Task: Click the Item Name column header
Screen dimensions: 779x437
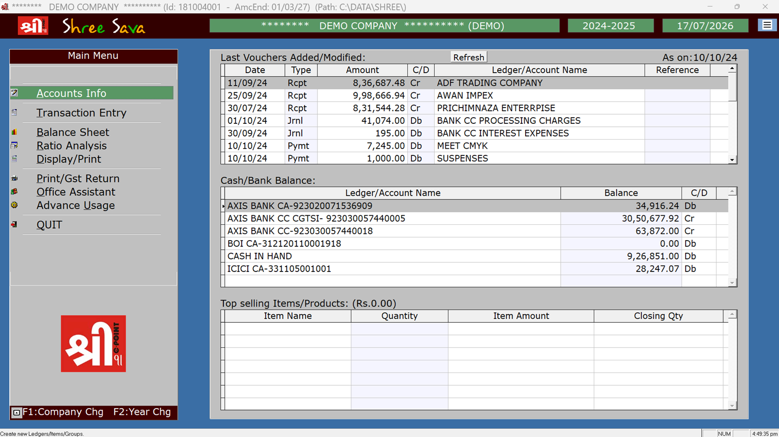Action: click(x=287, y=316)
